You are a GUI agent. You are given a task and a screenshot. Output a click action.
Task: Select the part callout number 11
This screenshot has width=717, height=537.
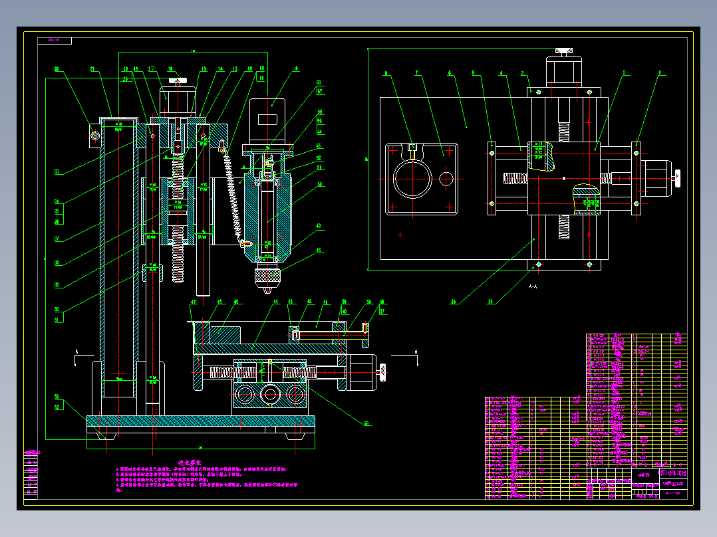[x=261, y=78]
